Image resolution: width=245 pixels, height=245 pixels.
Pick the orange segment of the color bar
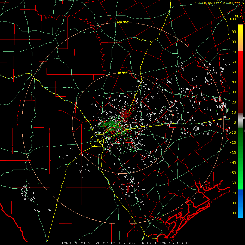(240, 46)
